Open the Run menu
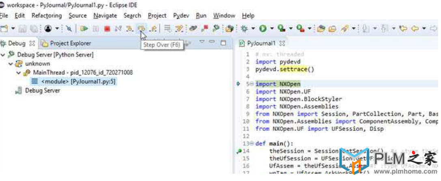The image size is (441, 181). 201,15
